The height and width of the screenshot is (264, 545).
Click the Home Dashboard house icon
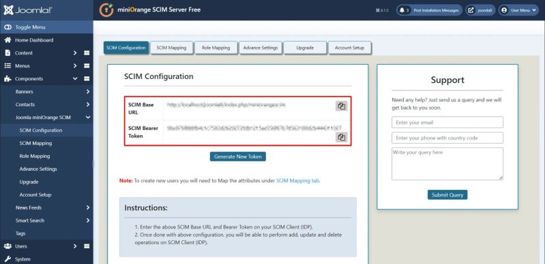[x=8, y=40]
